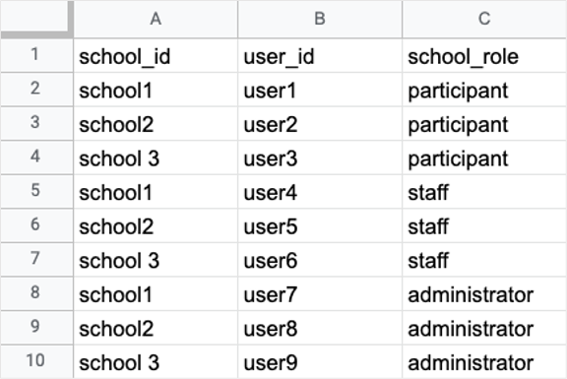Click the select-all corner box
This screenshot has width=567, height=379.
[36, 19]
